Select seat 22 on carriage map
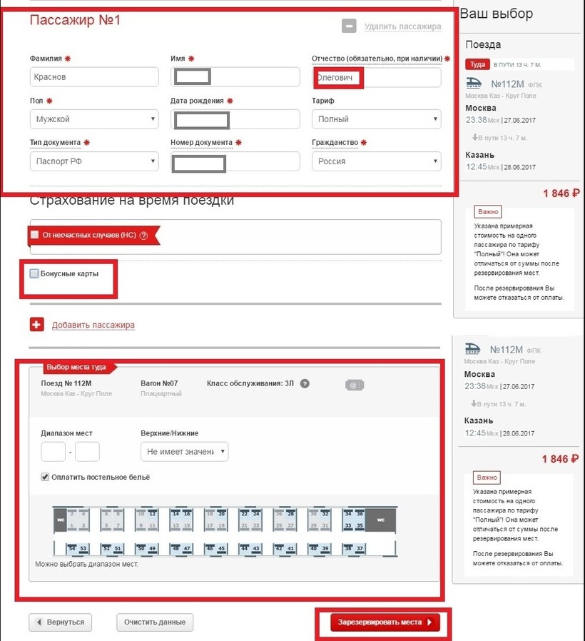This screenshot has height=641, width=585. tap(244, 513)
